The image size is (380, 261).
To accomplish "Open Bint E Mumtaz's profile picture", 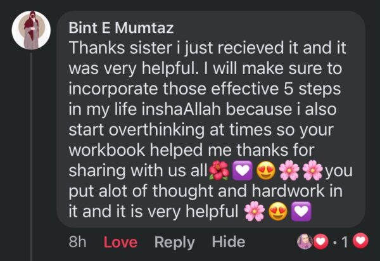I will point(31,31).
